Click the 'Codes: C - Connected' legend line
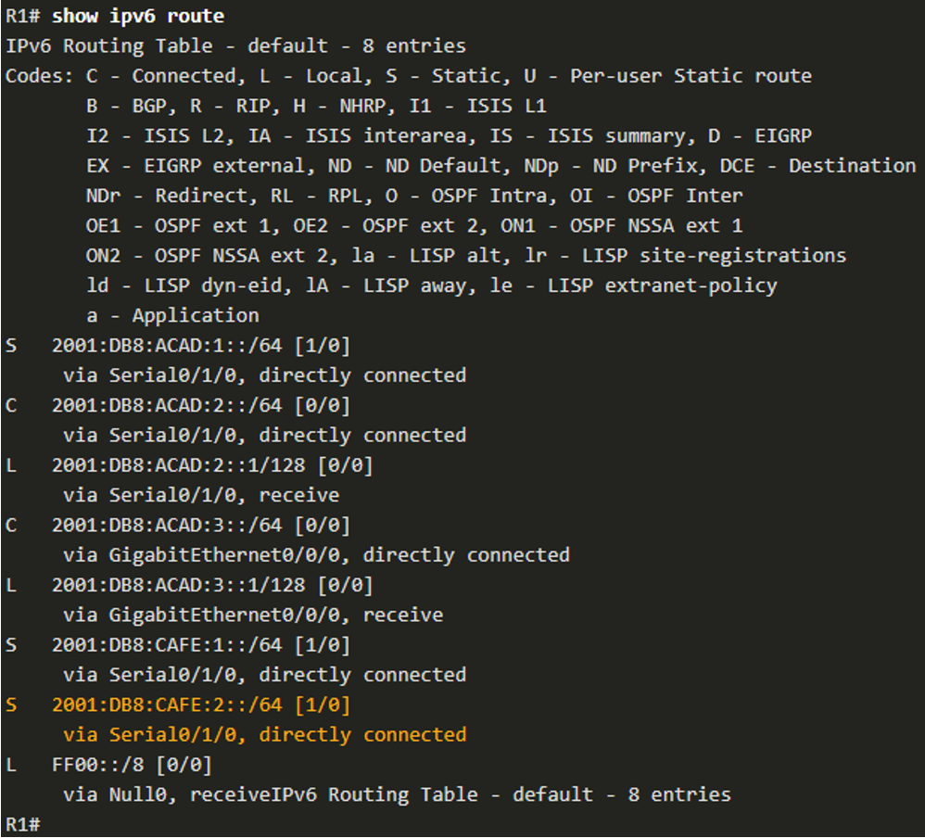 click(408, 76)
